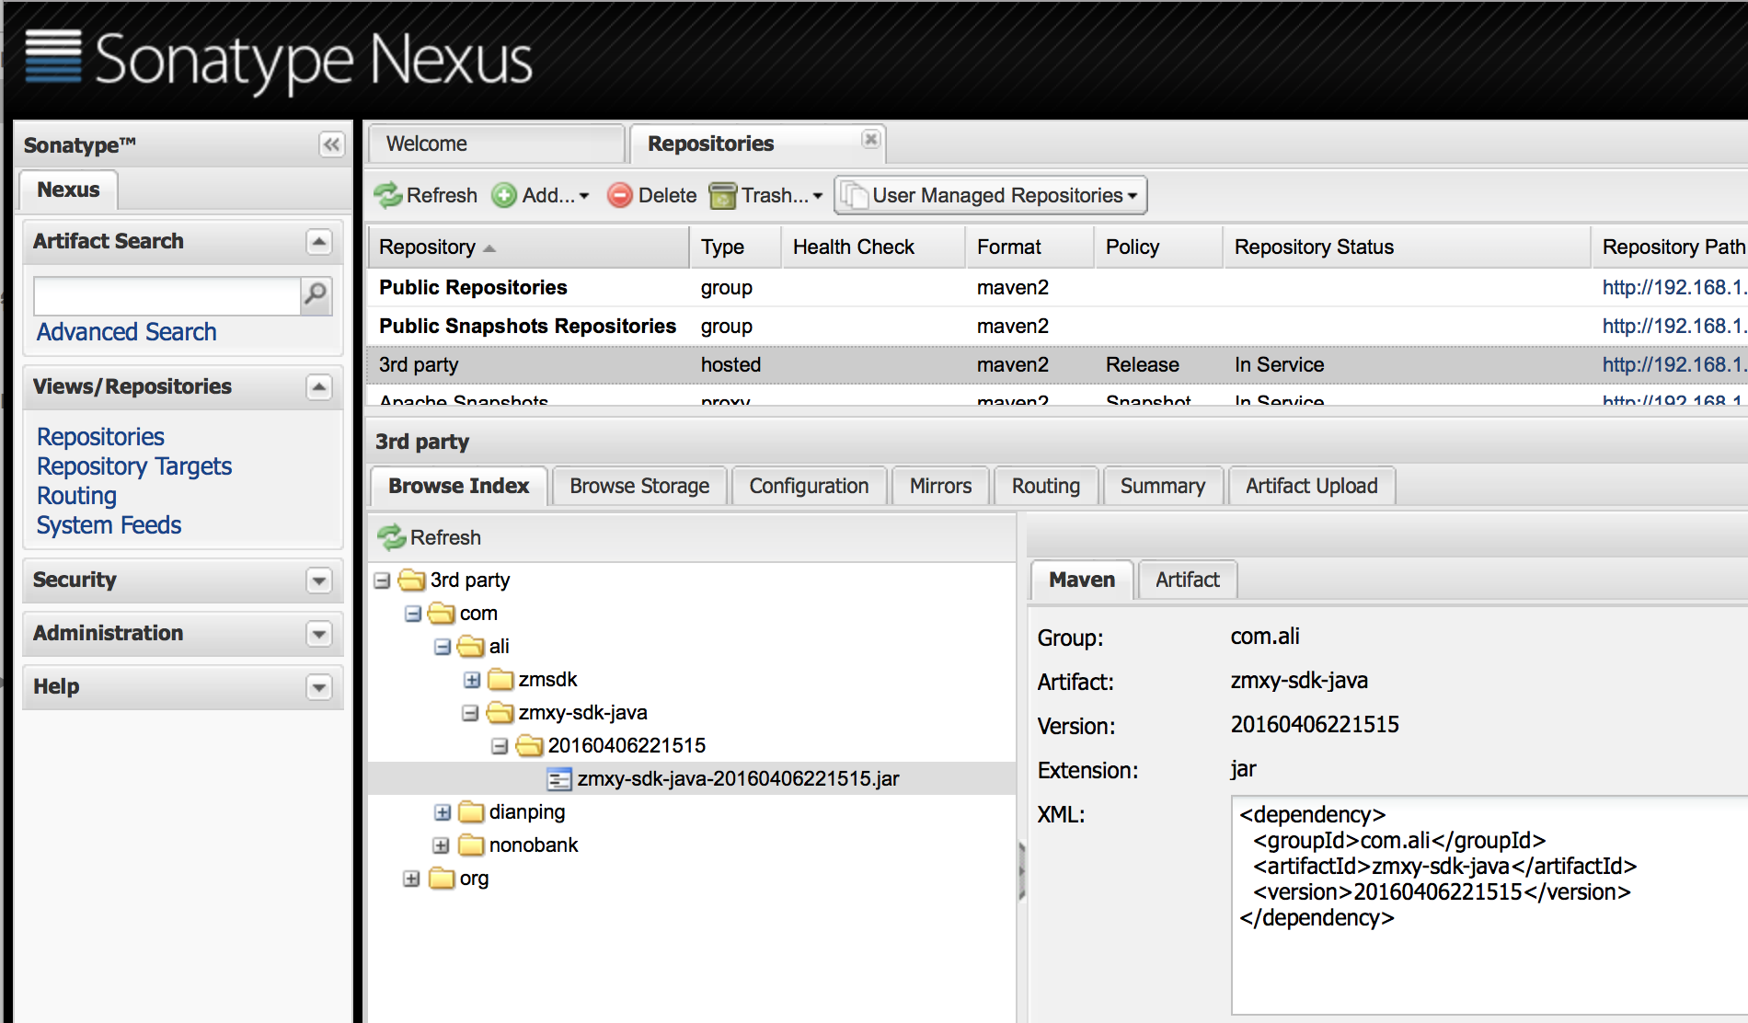Expand the zmsdk folder node
Image resolution: width=1748 pixels, height=1023 pixels.
[x=471, y=680]
